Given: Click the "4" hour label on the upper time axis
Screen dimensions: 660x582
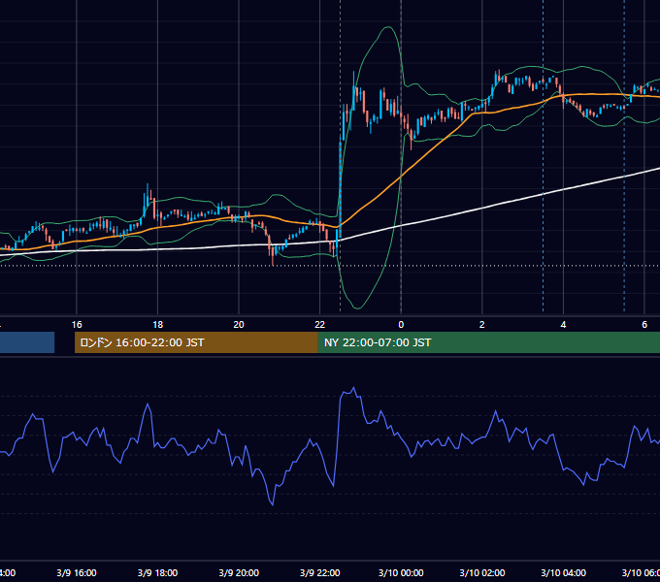Looking at the screenshot, I should coord(563,325).
